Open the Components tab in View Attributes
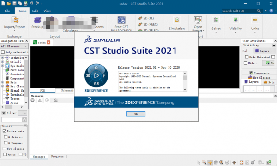The height and width of the screenshot is (166, 277). [259, 73]
